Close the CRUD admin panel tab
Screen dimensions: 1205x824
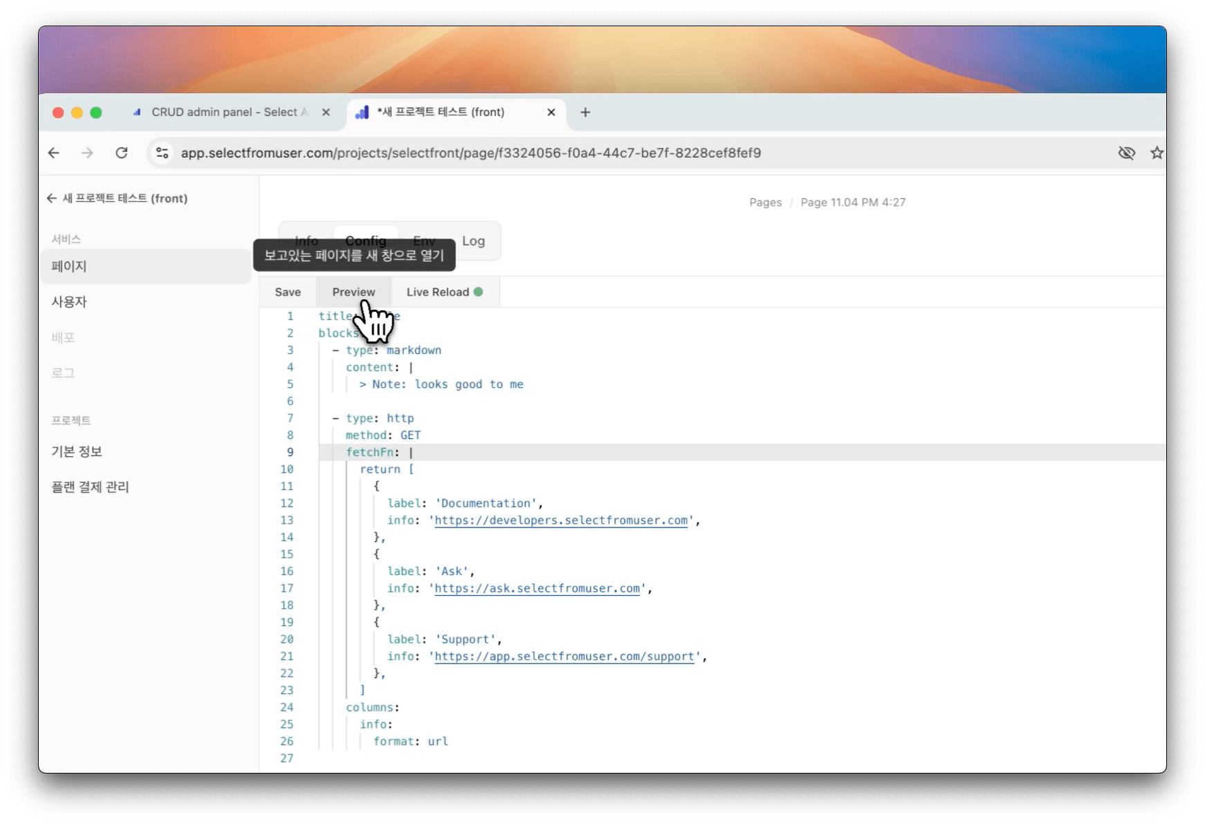[326, 112]
